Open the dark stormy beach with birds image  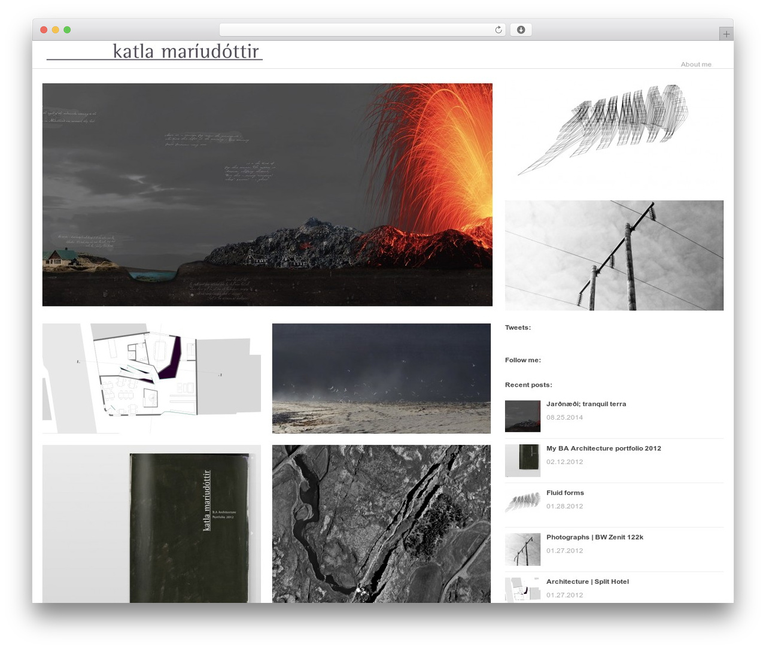point(381,378)
